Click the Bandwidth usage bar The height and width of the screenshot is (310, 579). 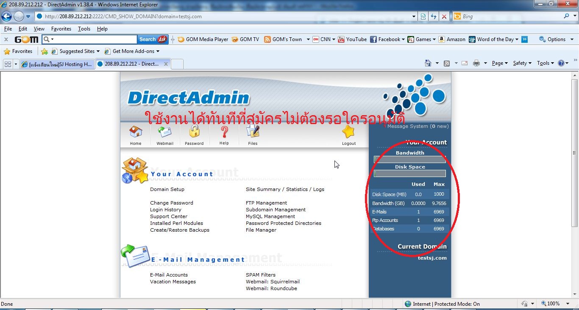pyautogui.click(x=410, y=160)
